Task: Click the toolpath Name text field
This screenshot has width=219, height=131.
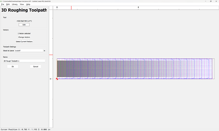Action: (24, 61)
